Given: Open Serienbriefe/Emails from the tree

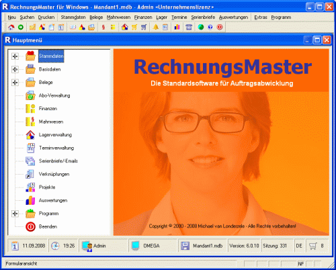Looking at the screenshot, I should [x=58, y=161].
